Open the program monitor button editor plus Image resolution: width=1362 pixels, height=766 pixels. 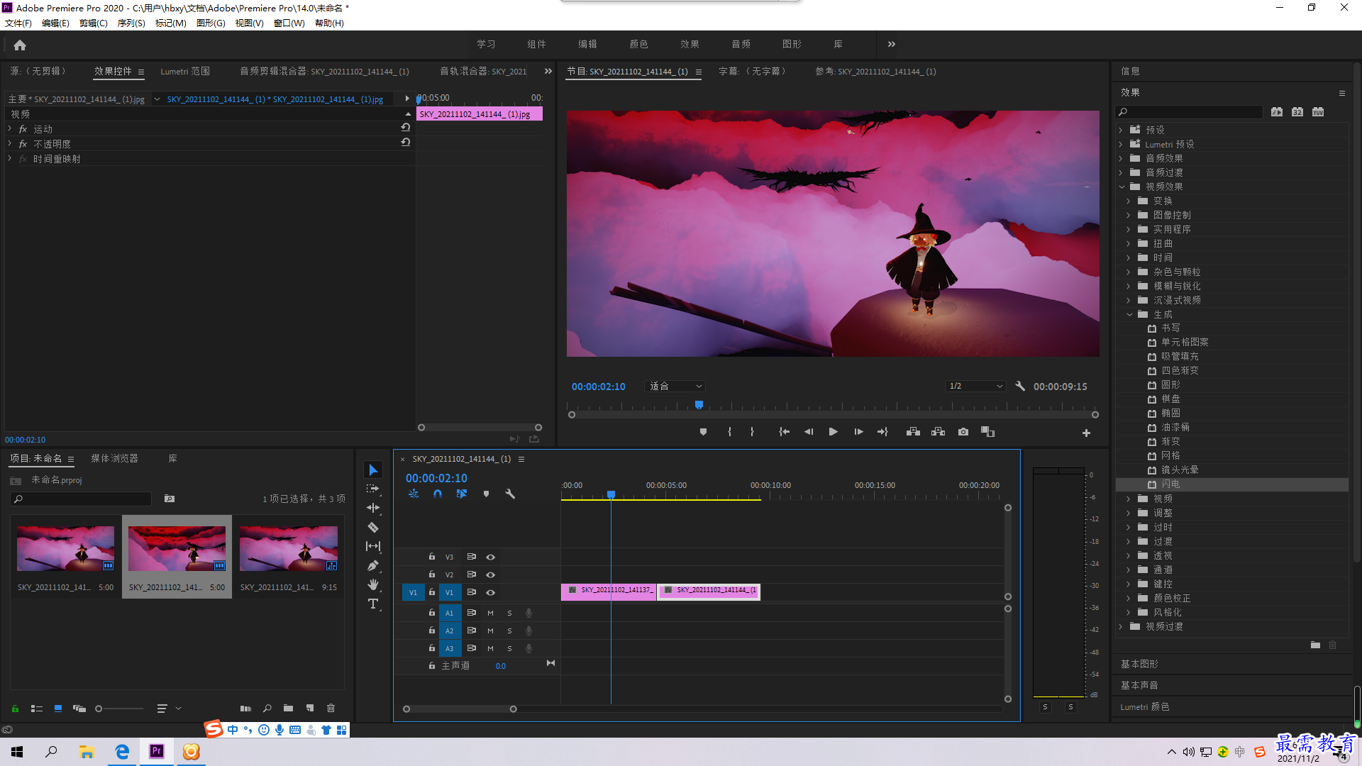[x=1086, y=433]
